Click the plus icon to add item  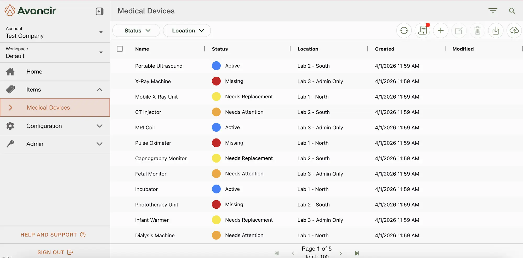click(x=441, y=31)
